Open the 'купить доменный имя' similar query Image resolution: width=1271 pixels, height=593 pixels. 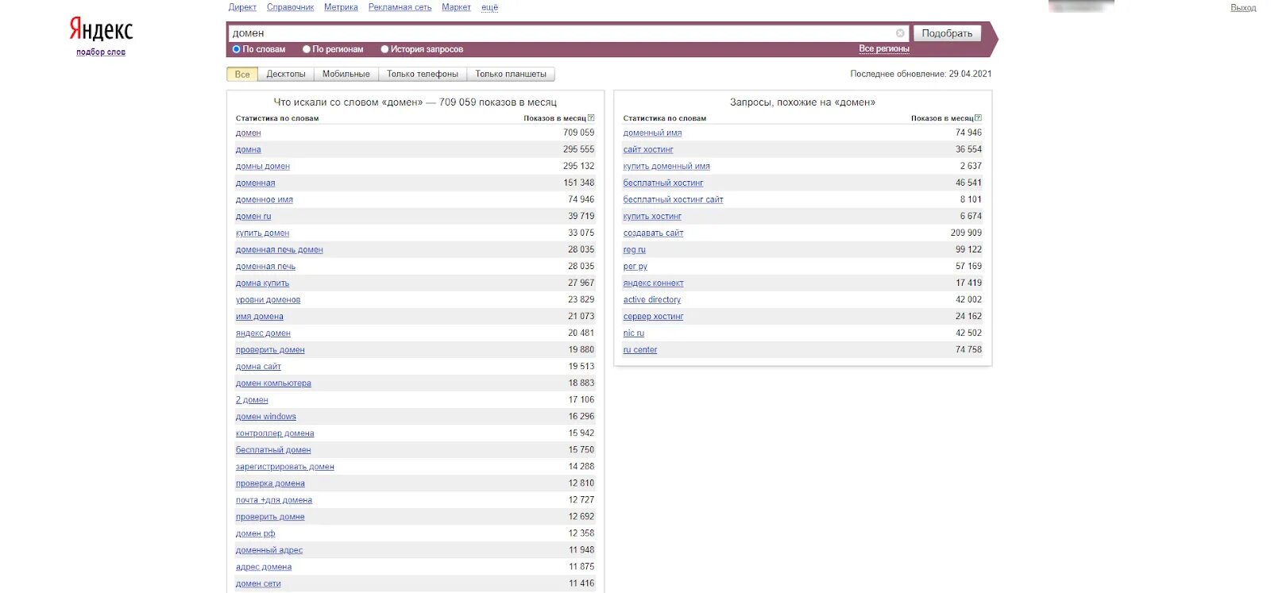[x=666, y=167]
